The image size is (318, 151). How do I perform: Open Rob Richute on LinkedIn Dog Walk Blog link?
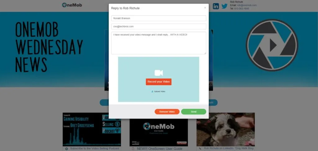(x=229, y=149)
